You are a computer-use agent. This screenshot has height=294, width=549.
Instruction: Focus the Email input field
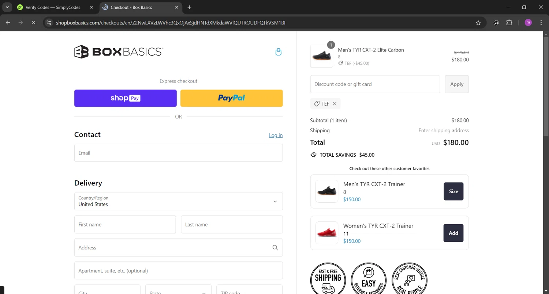point(178,153)
